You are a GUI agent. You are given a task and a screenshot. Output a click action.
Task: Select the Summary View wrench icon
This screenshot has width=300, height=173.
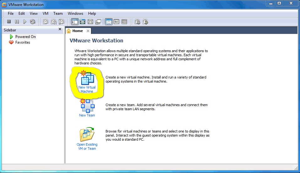[109, 22]
